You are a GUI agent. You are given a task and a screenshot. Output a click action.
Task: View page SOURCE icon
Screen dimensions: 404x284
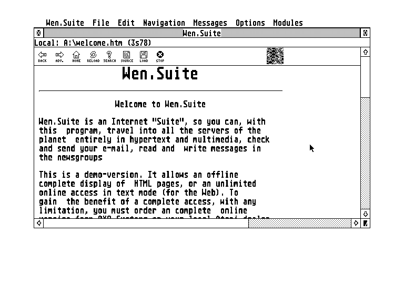coord(127,56)
